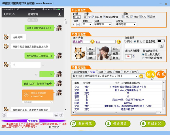The height and width of the screenshot is (135, 170).
Task: Tap the plus icon in phone input bar
Action: 61,115
